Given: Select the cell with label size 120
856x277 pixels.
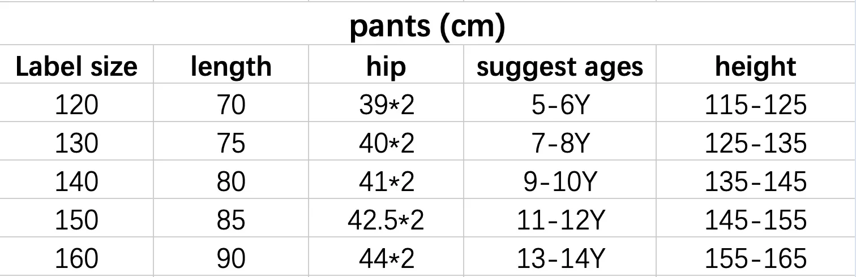Looking at the screenshot, I should [76, 103].
